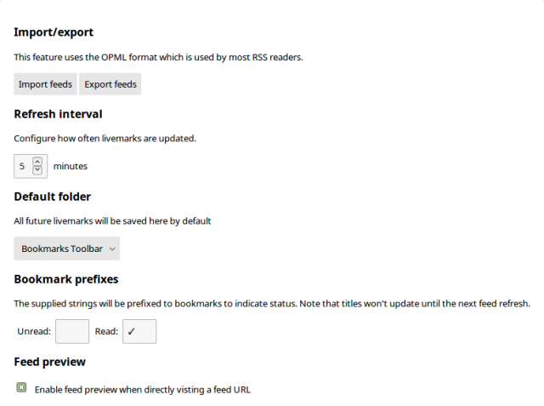Image resolution: width=544 pixels, height=406 pixels.
Task: Click the Bookmark prefixes heading
Action: (66, 279)
